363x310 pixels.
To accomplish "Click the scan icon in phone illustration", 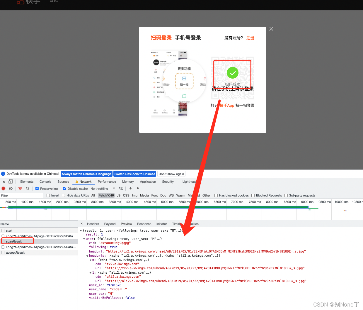I will 184,79.
